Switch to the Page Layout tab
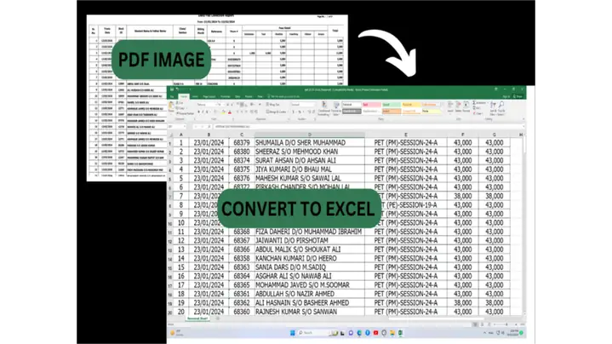This screenshot has width=612, height=344. 209,96
